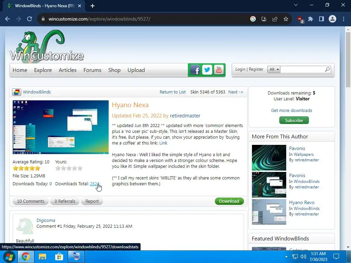Open a new browser tab
351x263 pixels.
(x=93, y=6)
